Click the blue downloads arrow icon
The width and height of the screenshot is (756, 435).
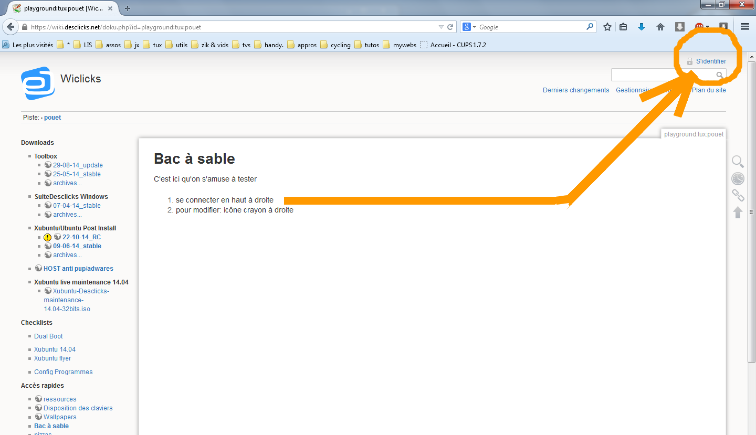[x=641, y=27]
